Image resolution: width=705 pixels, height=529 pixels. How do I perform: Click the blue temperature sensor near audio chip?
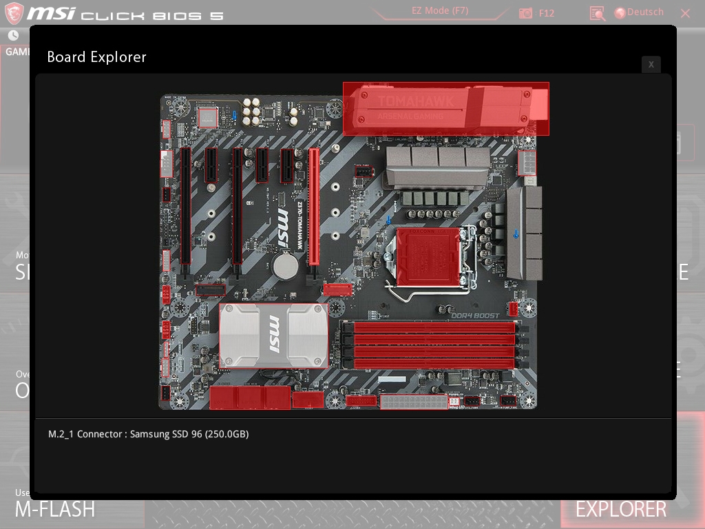tap(234, 115)
